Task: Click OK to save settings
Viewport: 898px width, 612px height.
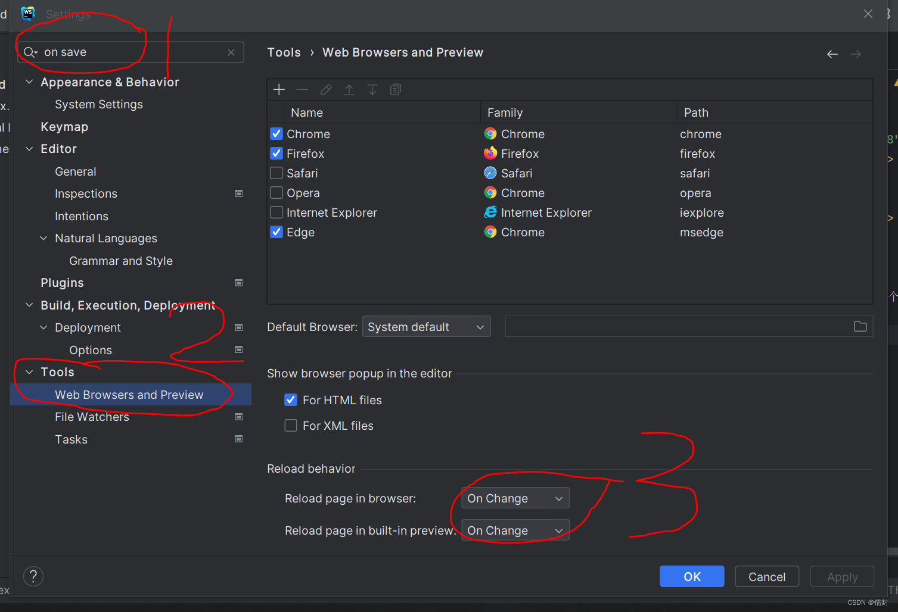Action: (691, 576)
